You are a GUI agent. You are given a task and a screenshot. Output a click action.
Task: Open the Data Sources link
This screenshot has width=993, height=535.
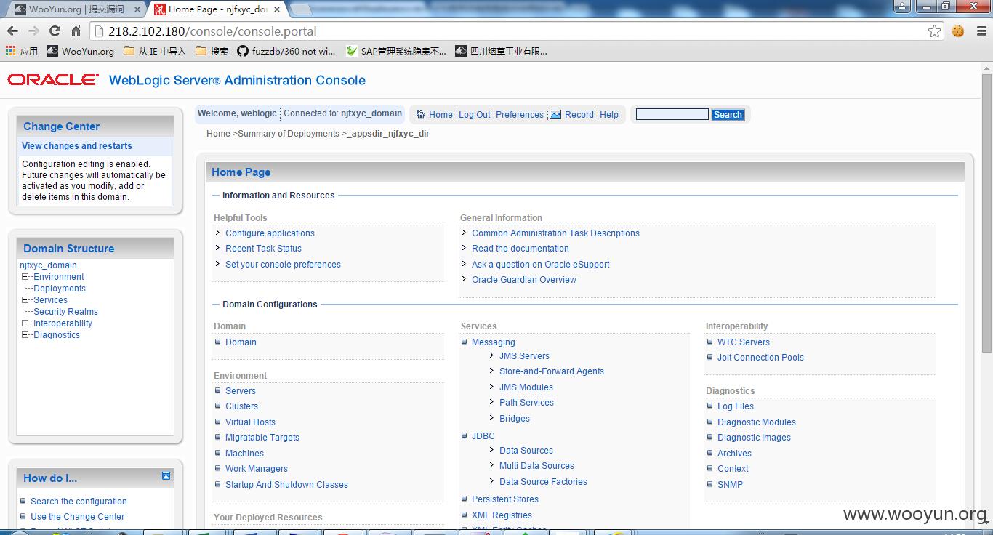(526, 451)
